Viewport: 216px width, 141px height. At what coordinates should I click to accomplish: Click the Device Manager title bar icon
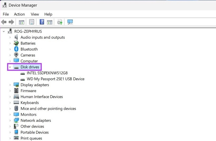click(4, 5)
